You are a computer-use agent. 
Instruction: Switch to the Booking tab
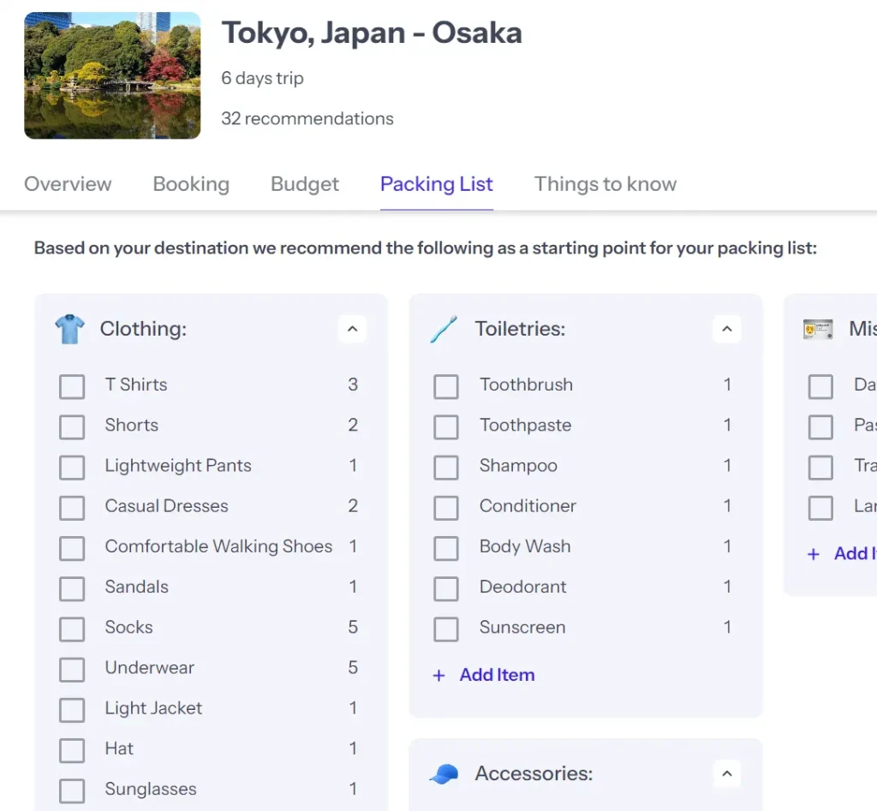tap(191, 184)
